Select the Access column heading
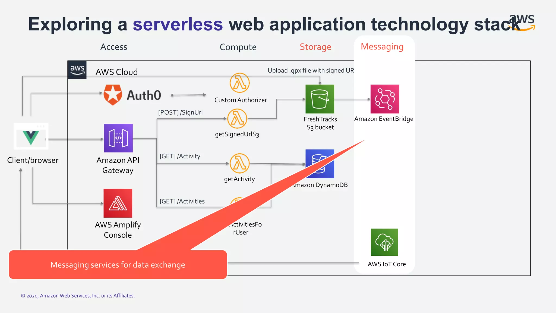Viewport: 556px width, 313px height. click(x=113, y=47)
